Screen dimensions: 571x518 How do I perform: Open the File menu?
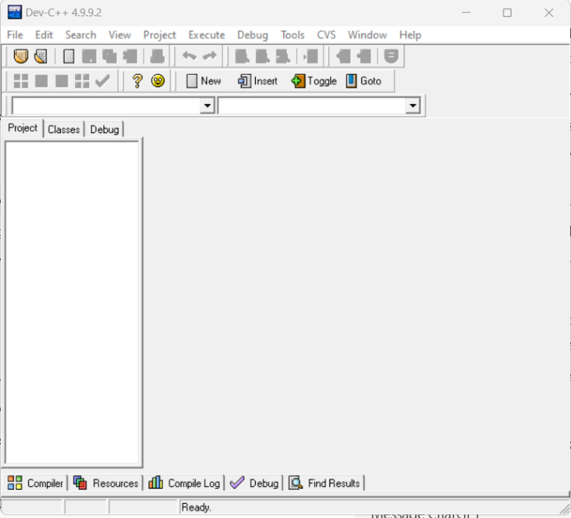click(x=15, y=35)
